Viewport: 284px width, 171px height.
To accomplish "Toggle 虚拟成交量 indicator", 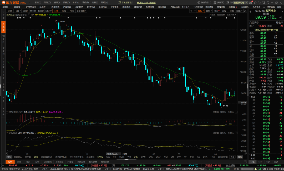I will tap(223, 157).
